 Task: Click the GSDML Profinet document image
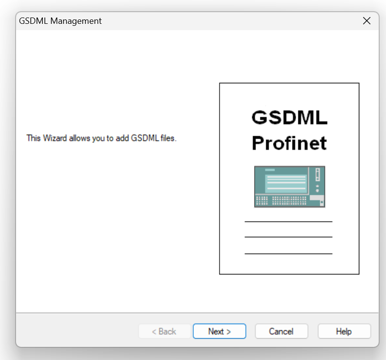[289, 179]
